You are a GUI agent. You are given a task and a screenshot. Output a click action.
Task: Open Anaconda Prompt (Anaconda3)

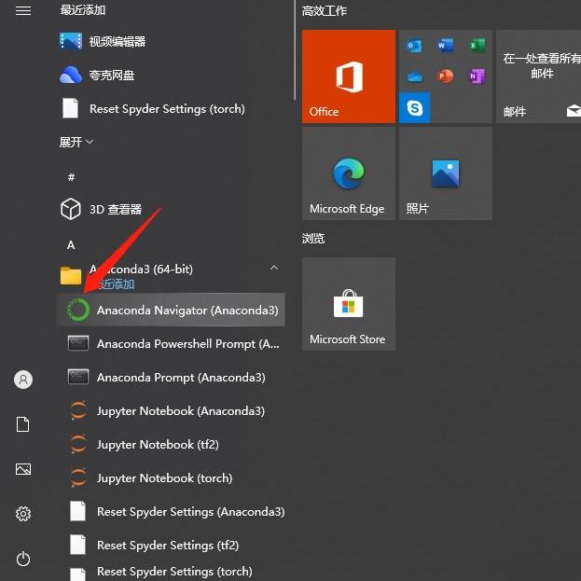[x=171, y=377]
